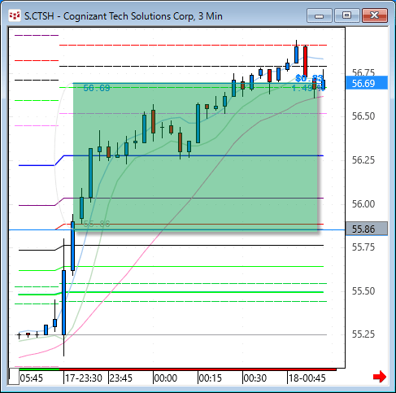This screenshot has height=393, width=396.
Task: Click the 17-23:30 time axis label
Action: [84, 378]
